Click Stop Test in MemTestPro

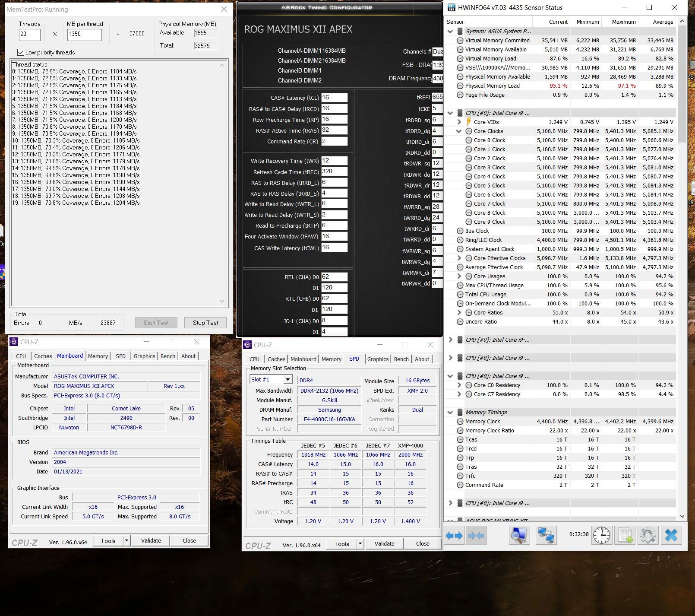[x=205, y=323]
